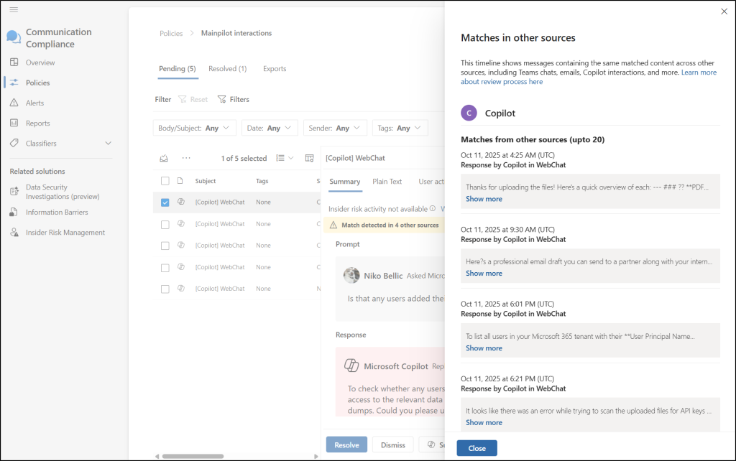
Task: Toggle the select-all header checkbox
Action: coord(165,181)
